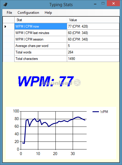Select the Average chars per word cell

pos(41,46)
